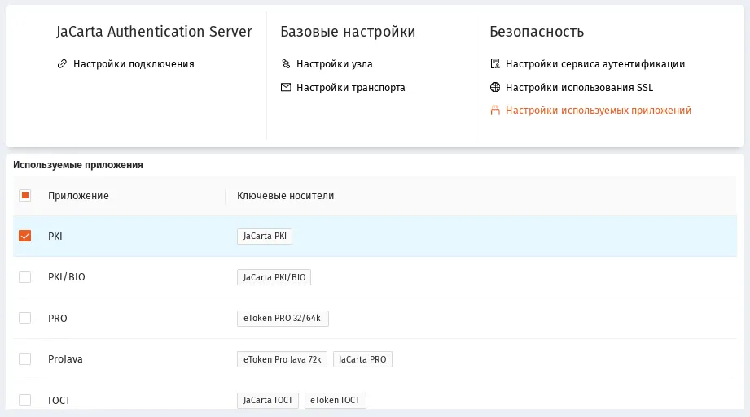Click the Приложение column header

coord(78,195)
